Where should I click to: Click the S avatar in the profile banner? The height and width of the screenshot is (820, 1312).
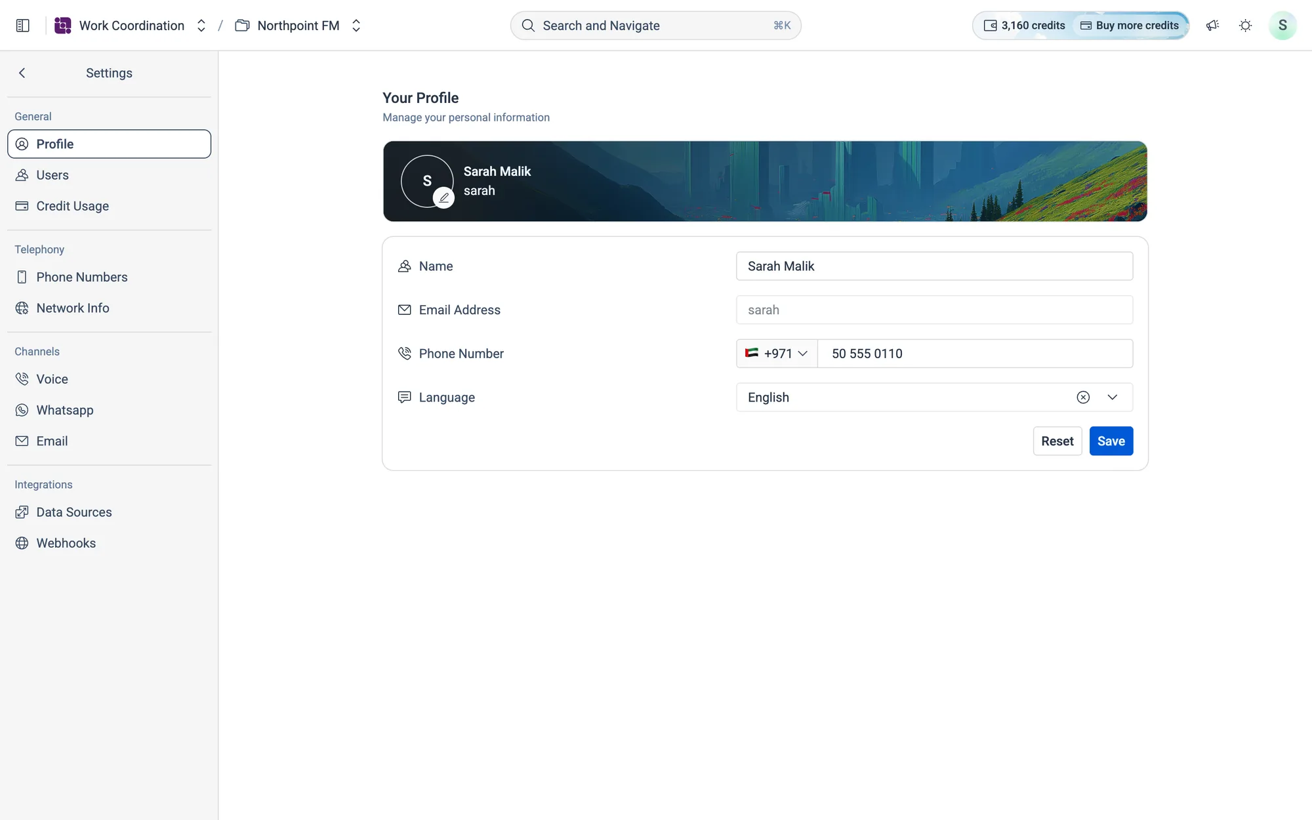pos(427,181)
